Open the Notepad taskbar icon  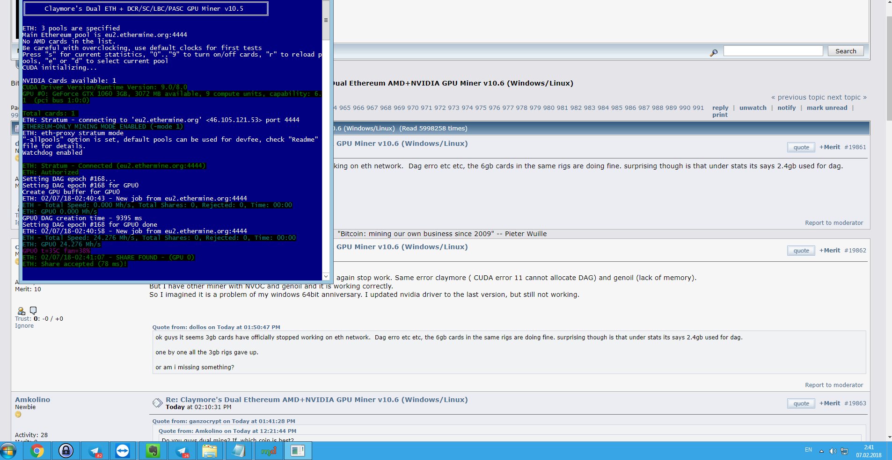pos(239,451)
